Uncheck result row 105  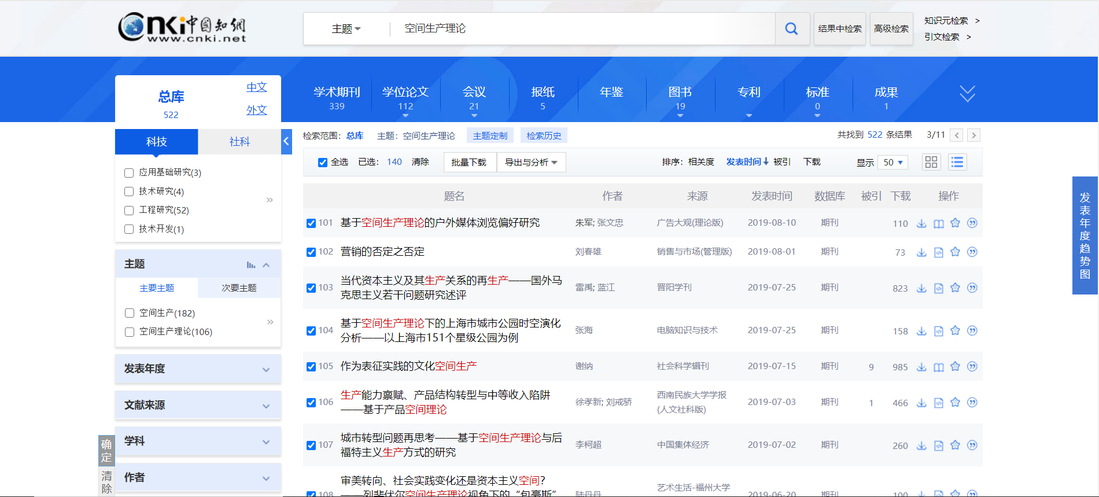click(x=311, y=367)
